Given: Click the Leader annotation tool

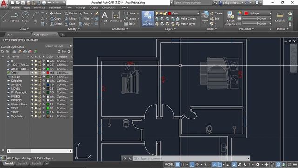Looking at the screenshot, I should click(130, 19).
